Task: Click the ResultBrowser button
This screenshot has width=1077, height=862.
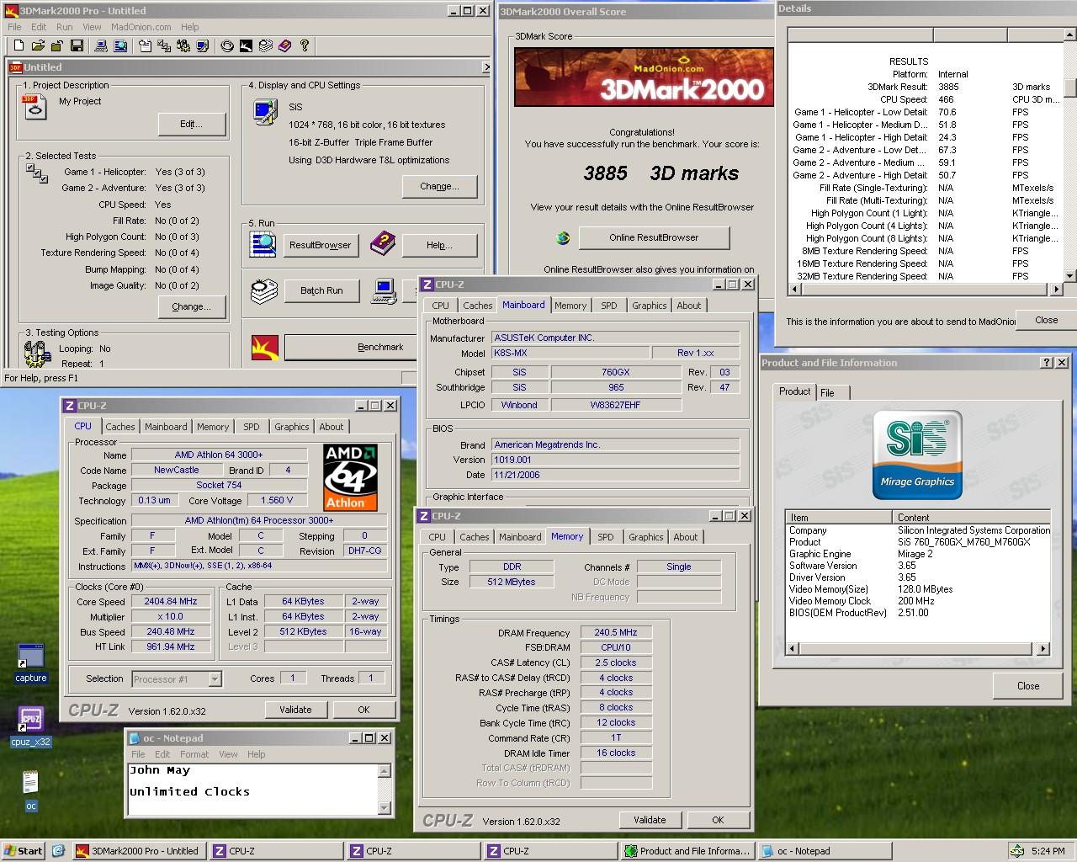Action: [320, 245]
